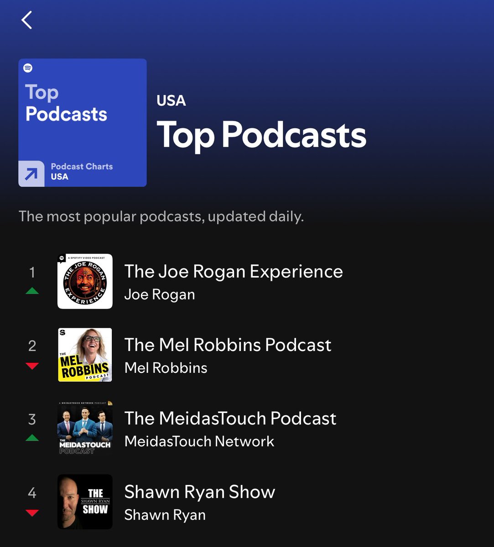Click the description 'The most popular podcasts, updated daily.'
Viewport: 494px width, 547px height.
point(161,216)
